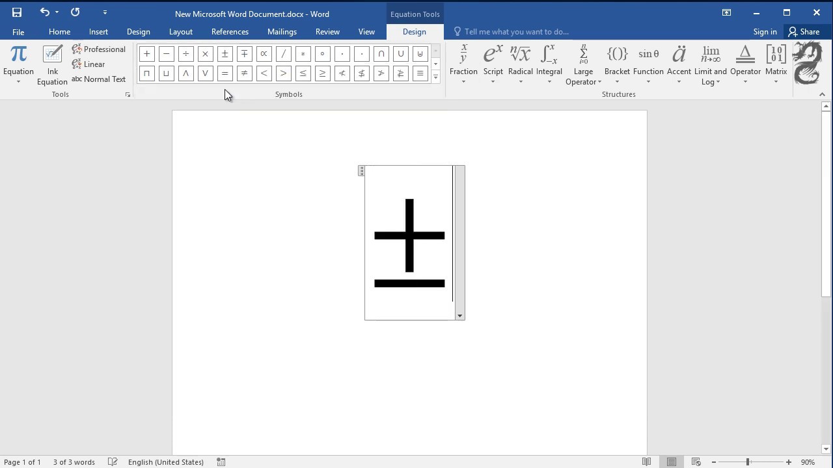Insert the greater-than-or-equal symbol
Screen dimensions: 833x468
[323, 73]
